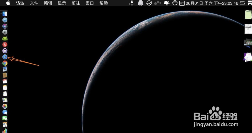Open the 帮助 menu
Viewport: 252px width, 133px height.
click(104, 3)
